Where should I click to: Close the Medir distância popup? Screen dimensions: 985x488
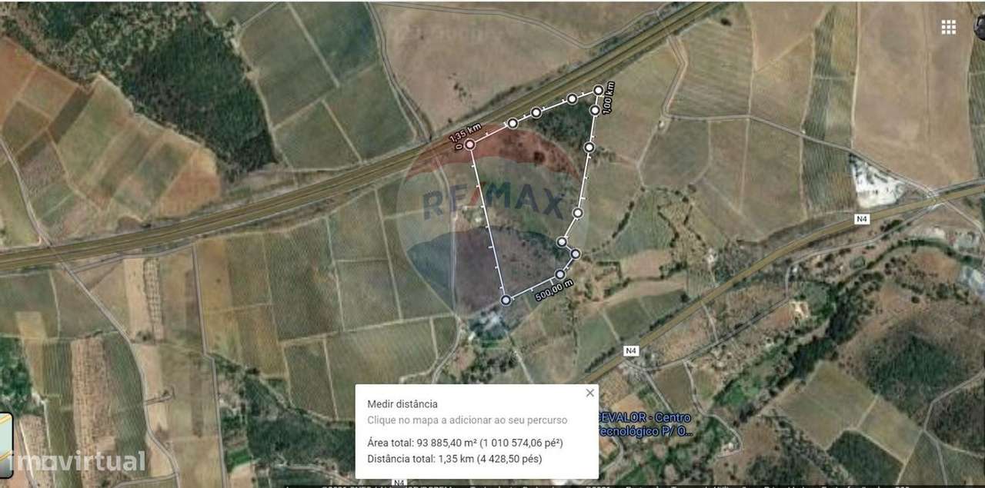tap(590, 393)
